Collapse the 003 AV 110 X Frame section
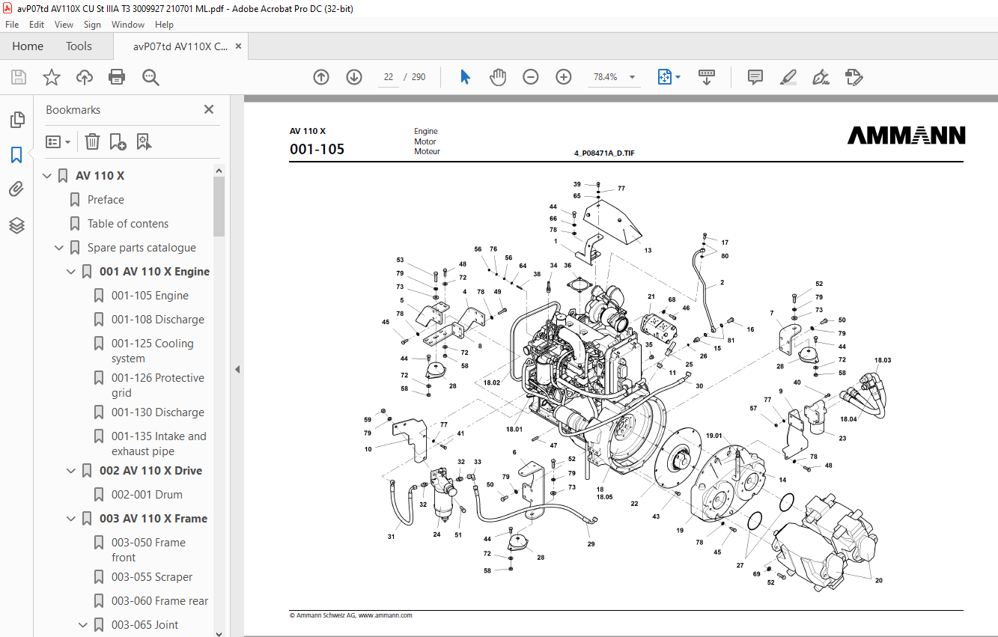The width and height of the screenshot is (998, 637). click(x=72, y=519)
